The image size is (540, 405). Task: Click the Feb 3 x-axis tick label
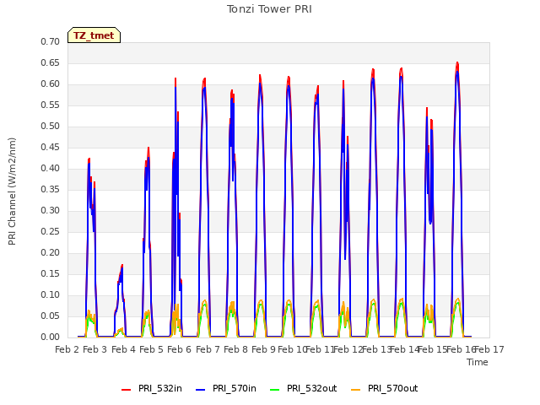pos(95,349)
